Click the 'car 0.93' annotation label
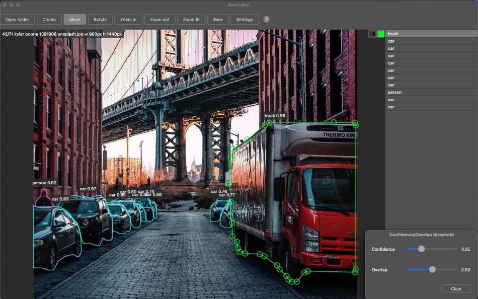Screen dimensions: 478x299 (60, 199)
